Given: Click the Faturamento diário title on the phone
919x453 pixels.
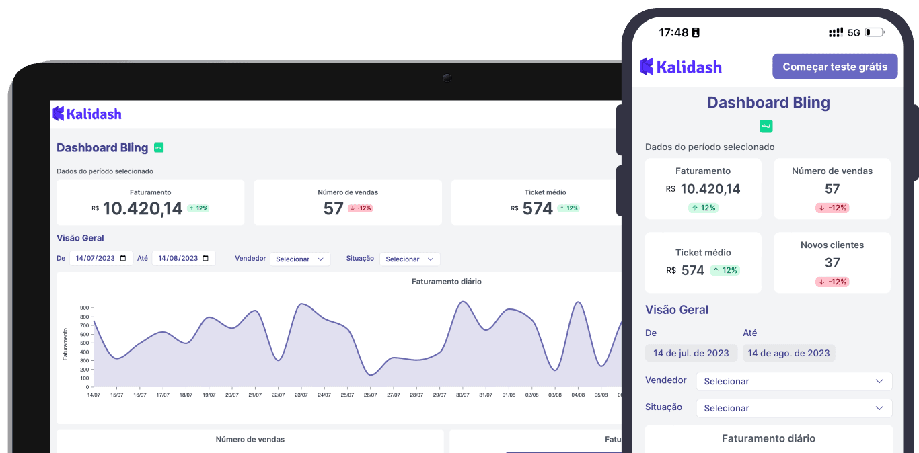Looking at the screenshot, I should (x=768, y=438).
